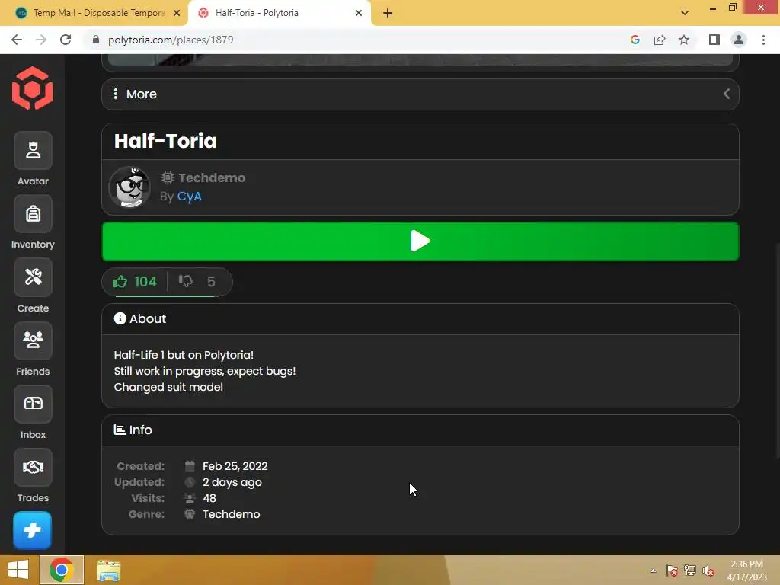Click the network tray icon
The width and height of the screenshot is (780, 585).
(690, 571)
